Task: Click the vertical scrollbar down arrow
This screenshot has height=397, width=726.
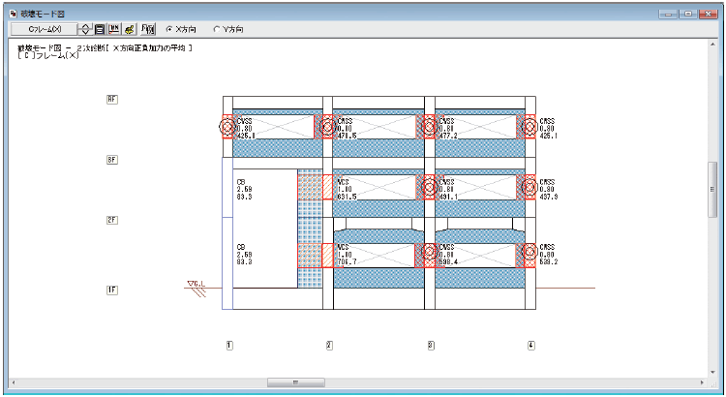Action: 712,372
